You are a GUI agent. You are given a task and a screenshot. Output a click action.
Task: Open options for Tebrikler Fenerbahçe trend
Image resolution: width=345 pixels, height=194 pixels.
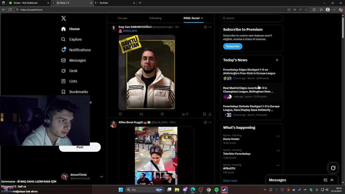(x=278, y=151)
